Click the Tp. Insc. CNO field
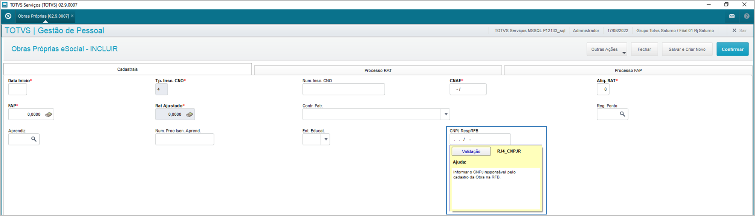Image resolution: width=755 pixels, height=216 pixels. click(161, 89)
